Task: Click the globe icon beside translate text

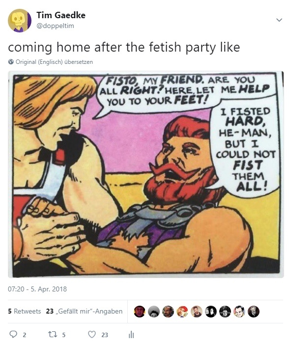Action: click(x=11, y=62)
